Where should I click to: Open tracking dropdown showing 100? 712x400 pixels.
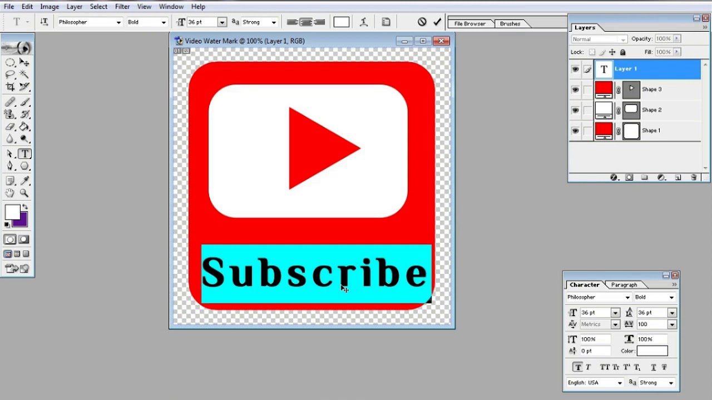pyautogui.click(x=672, y=324)
